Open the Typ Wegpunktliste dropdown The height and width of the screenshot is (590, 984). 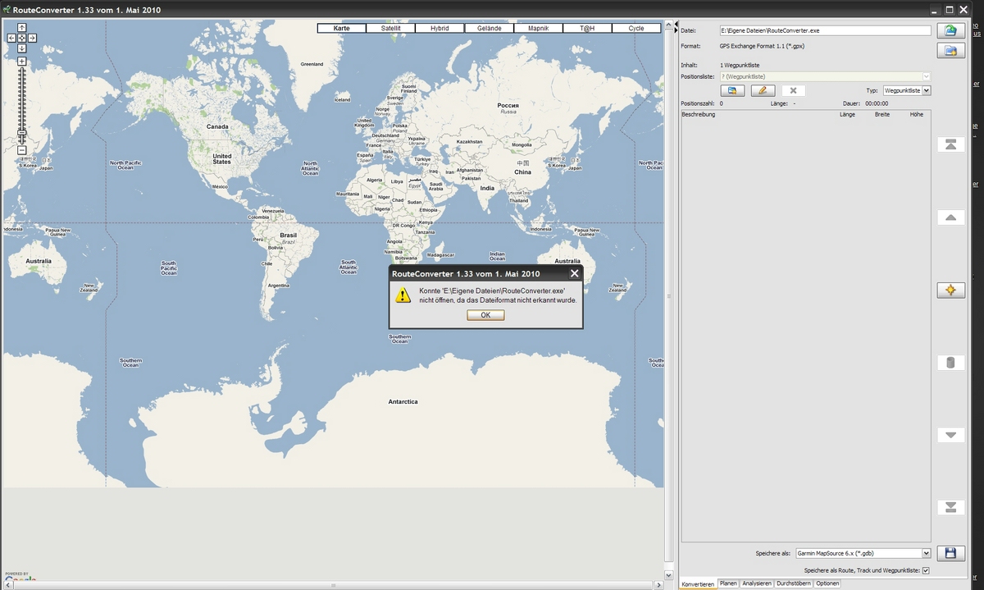coord(927,90)
